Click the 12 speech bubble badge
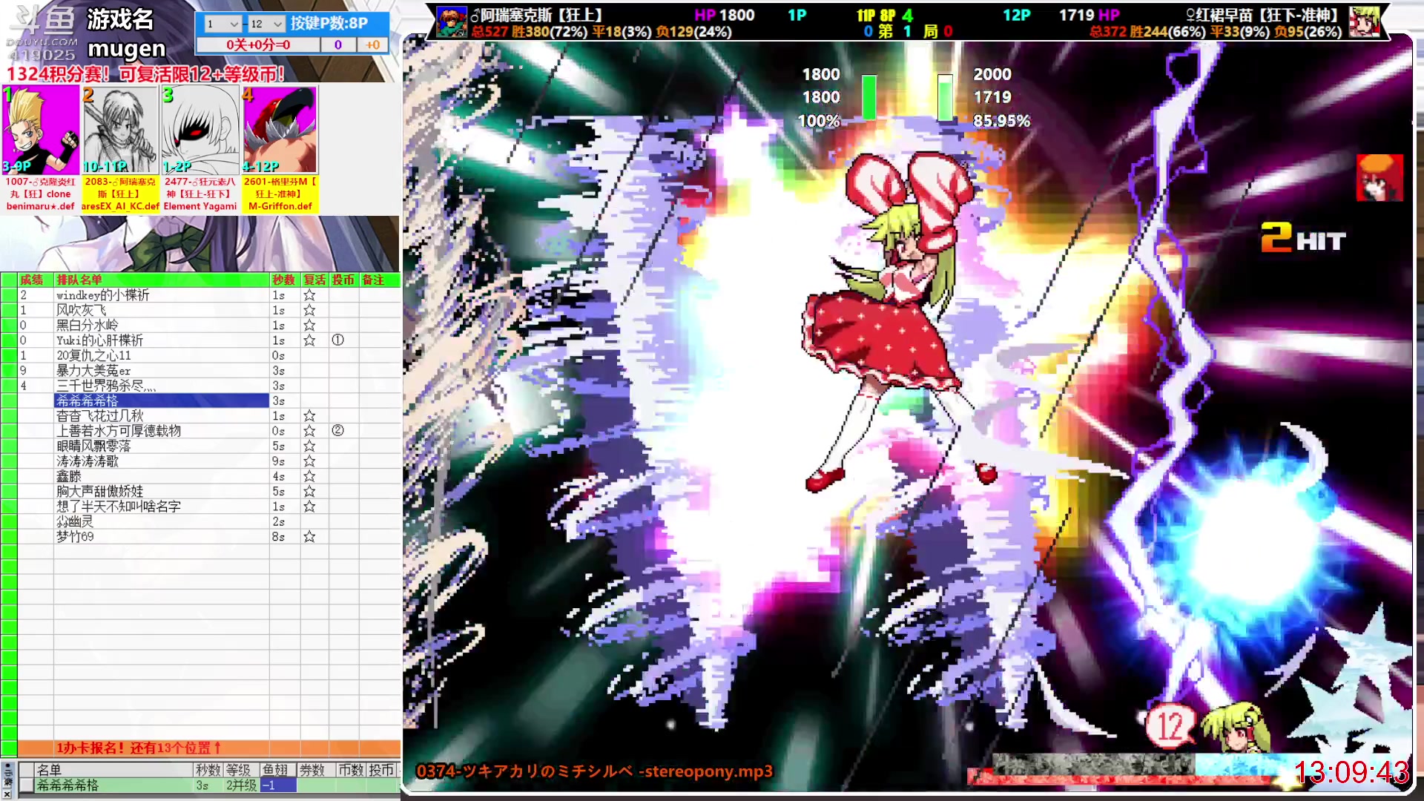 [x=1170, y=725]
